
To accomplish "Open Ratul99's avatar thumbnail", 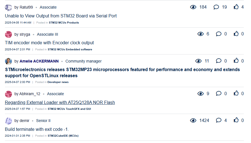I will (8, 7).
